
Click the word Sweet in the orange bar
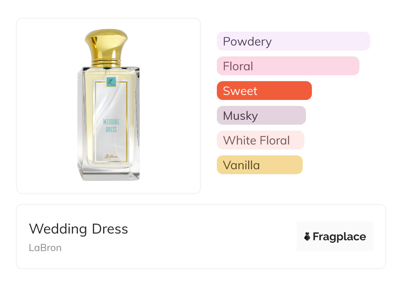click(240, 91)
